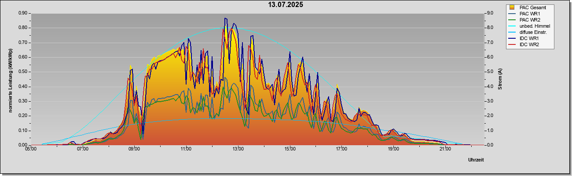This screenshot has width=572, height=176.
Task: Select the green PAC WR2 legend marker
Action: coord(512,20)
